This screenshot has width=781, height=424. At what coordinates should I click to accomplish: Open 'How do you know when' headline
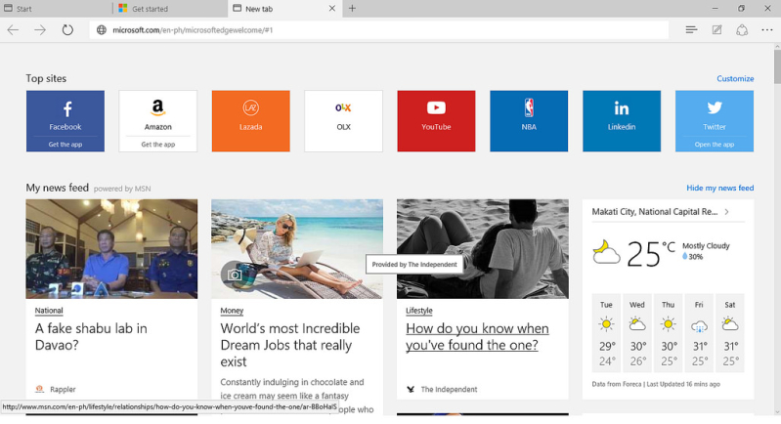[x=477, y=336]
